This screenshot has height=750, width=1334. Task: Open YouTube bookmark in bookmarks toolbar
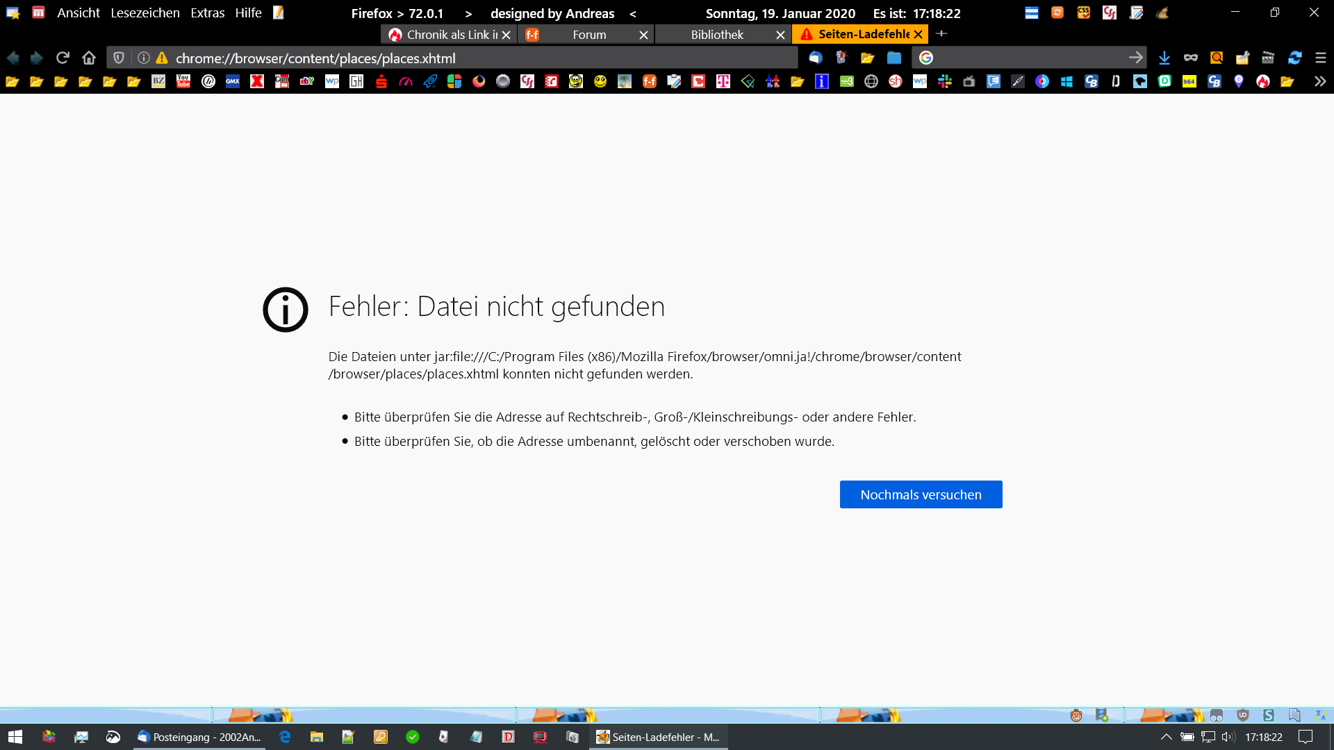183,81
